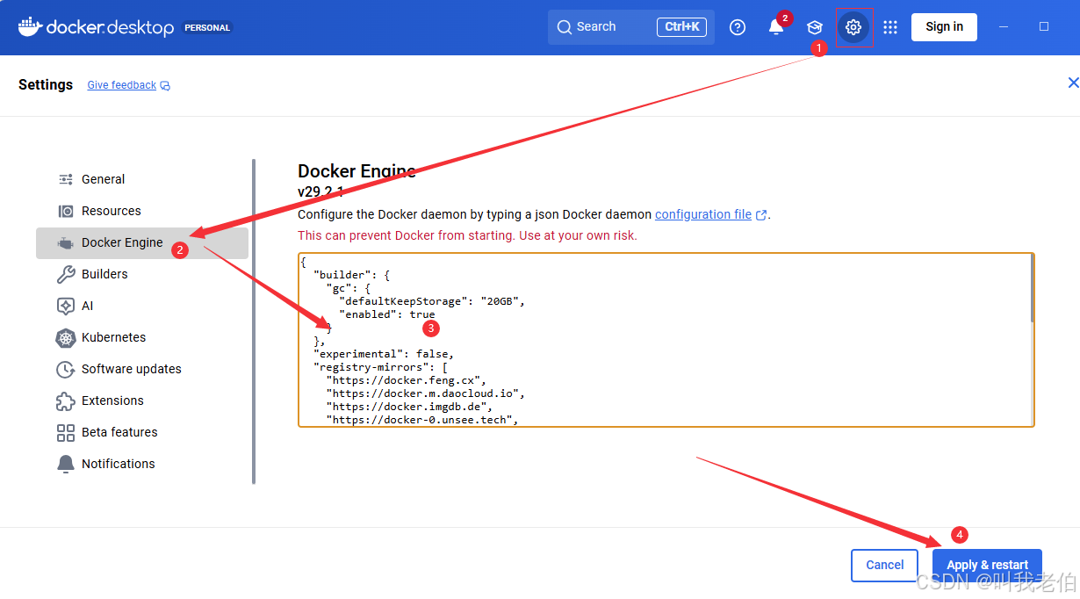The image size is (1080, 599).
Task: Click the AI sparkle icon
Action: click(x=66, y=306)
